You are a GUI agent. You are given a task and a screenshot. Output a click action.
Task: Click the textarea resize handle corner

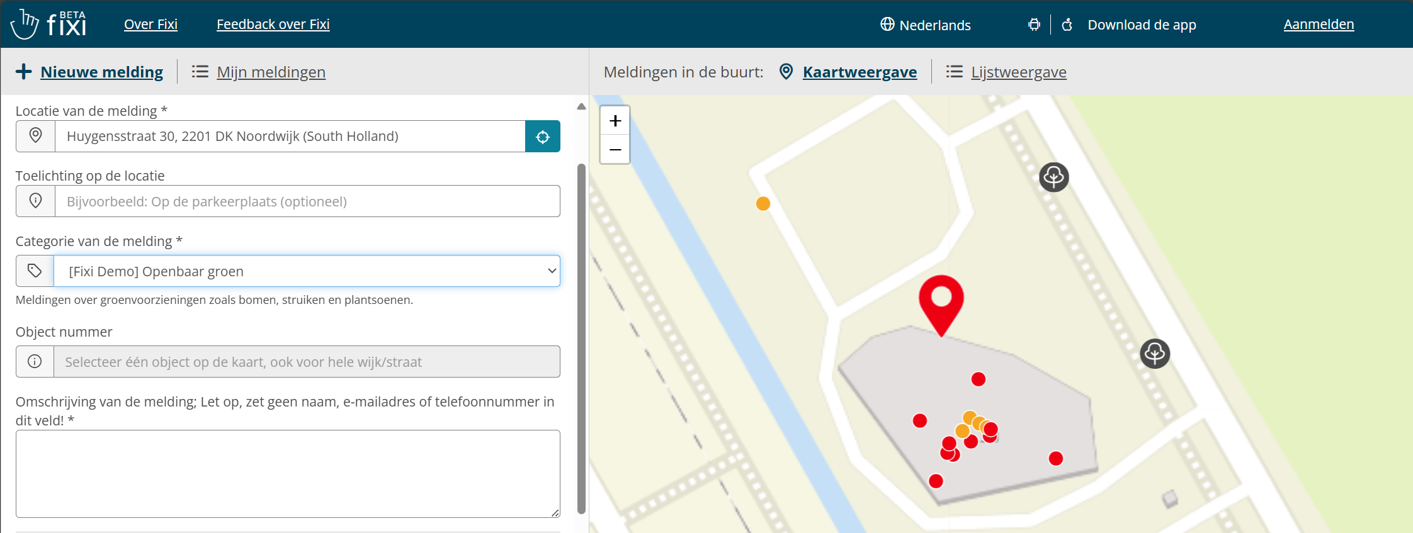click(x=555, y=513)
